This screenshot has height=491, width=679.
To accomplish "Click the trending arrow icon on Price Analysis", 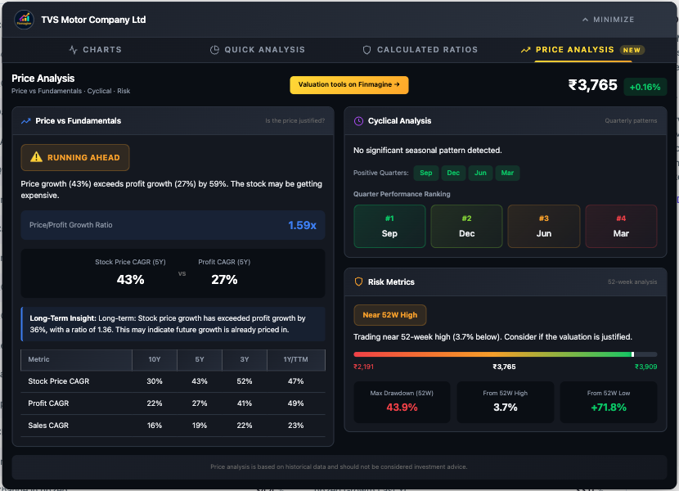I will click(525, 49).
